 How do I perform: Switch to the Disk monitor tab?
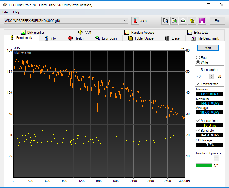pos(33,32)
